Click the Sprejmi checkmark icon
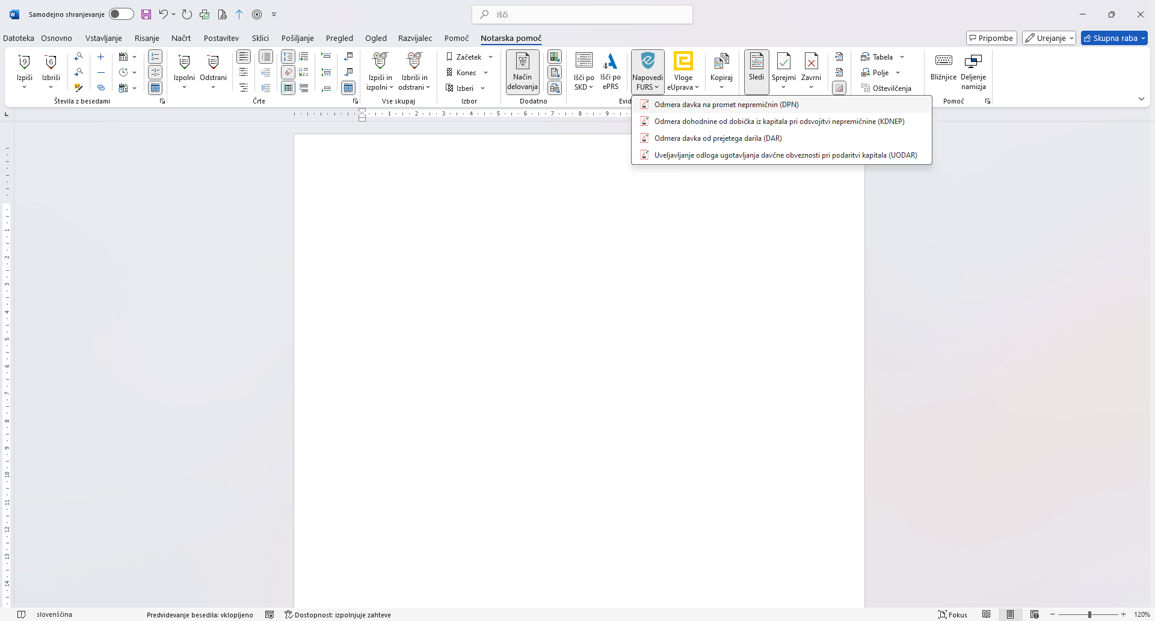 (783, 63)
